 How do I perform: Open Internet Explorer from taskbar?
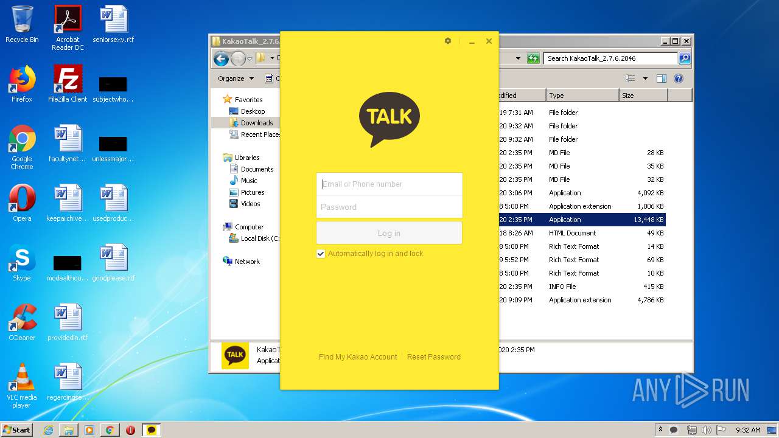click(x=48, y=430)
